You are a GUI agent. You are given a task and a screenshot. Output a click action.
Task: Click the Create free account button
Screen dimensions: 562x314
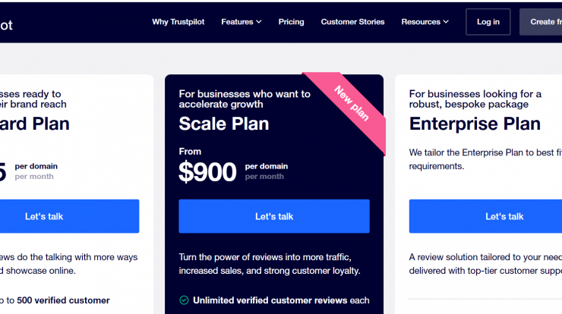click(541, 22)
